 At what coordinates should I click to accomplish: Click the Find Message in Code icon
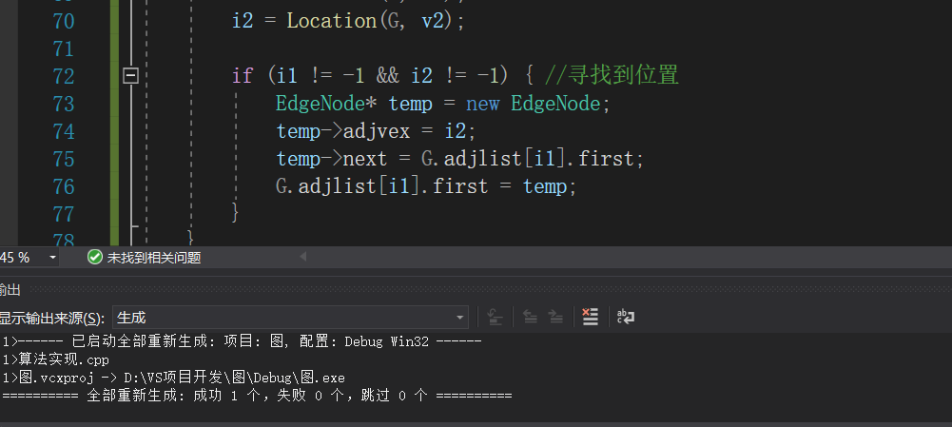[495, 317]
